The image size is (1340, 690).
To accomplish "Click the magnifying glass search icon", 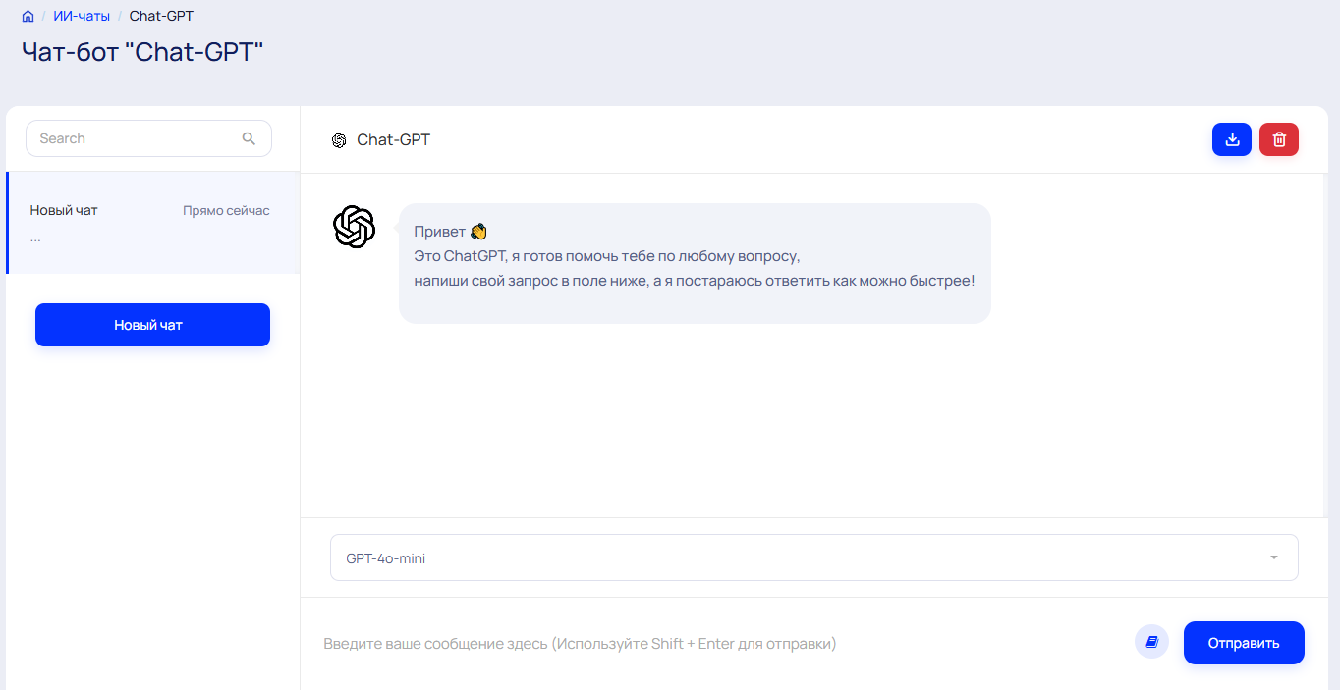I will [x=250, y=138].
